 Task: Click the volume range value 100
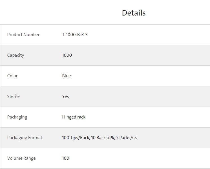point(66,158)
